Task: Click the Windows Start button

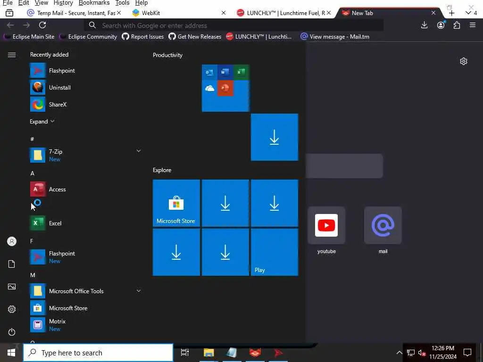Action: click(x=11, y=353)
